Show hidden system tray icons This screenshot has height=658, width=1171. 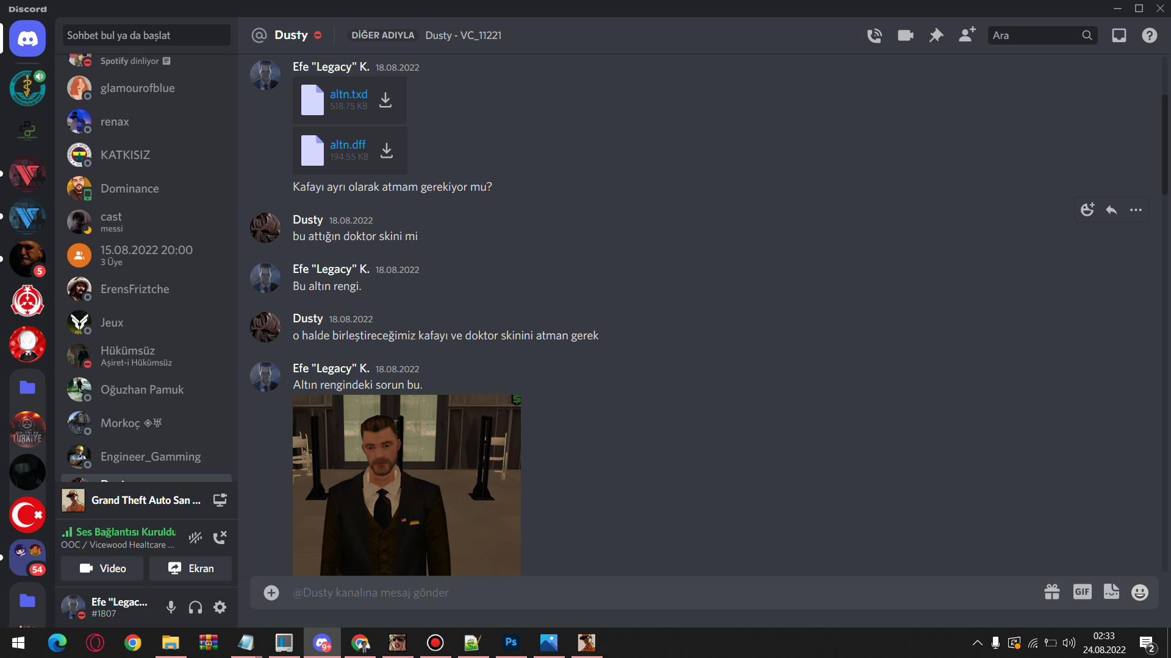[977, 643]
